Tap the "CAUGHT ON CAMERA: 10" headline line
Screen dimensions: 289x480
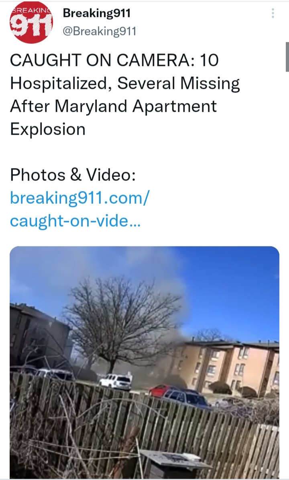[x=114, y=60]
